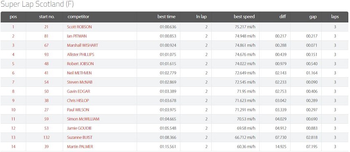Sort table by pos header
350x152 pixels.
coord(13,17)
